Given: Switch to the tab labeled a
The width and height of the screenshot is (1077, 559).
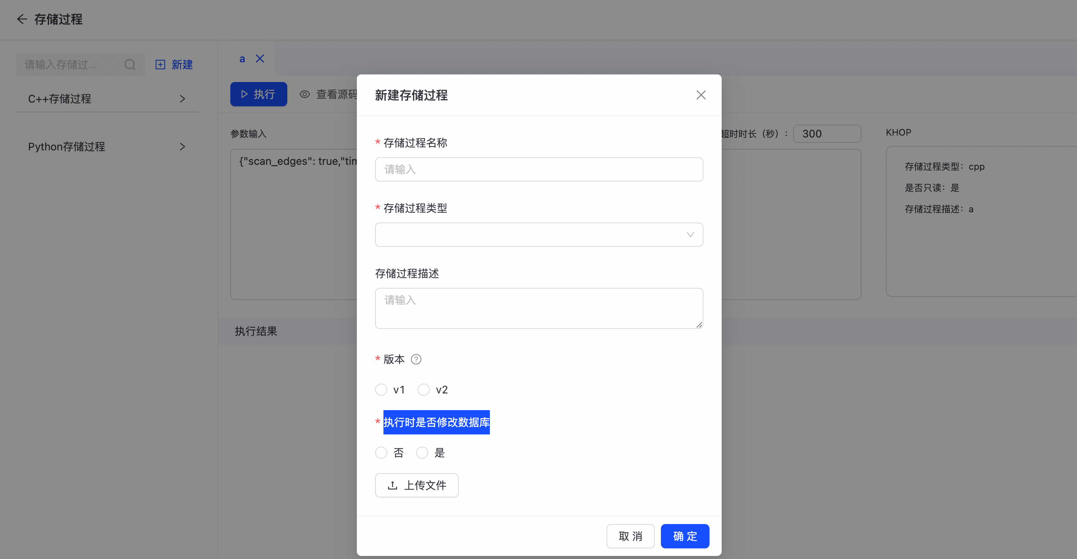Looking at the screenshot, I should click(242, 59).
